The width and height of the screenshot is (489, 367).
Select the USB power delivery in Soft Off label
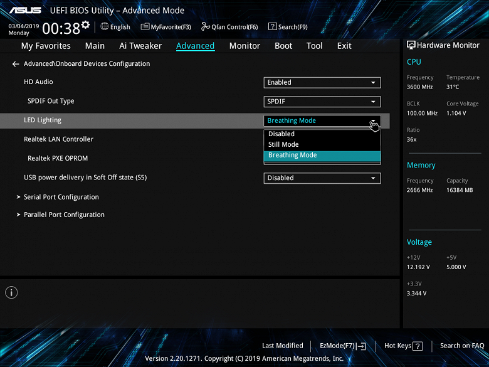[x=85, y=178]
